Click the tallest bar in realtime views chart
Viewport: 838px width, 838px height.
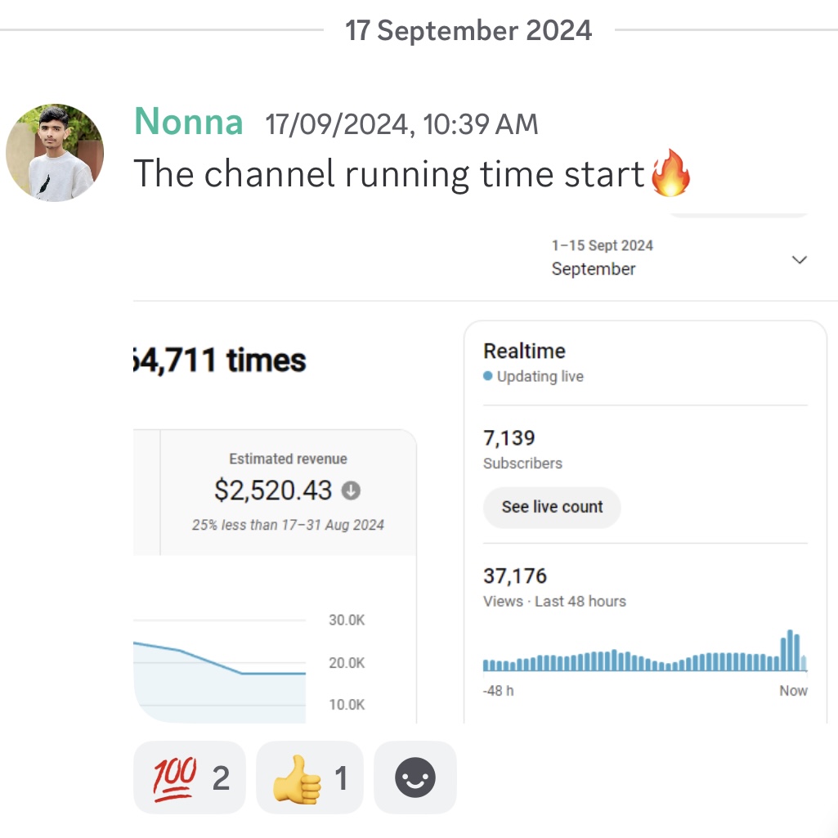790,651
